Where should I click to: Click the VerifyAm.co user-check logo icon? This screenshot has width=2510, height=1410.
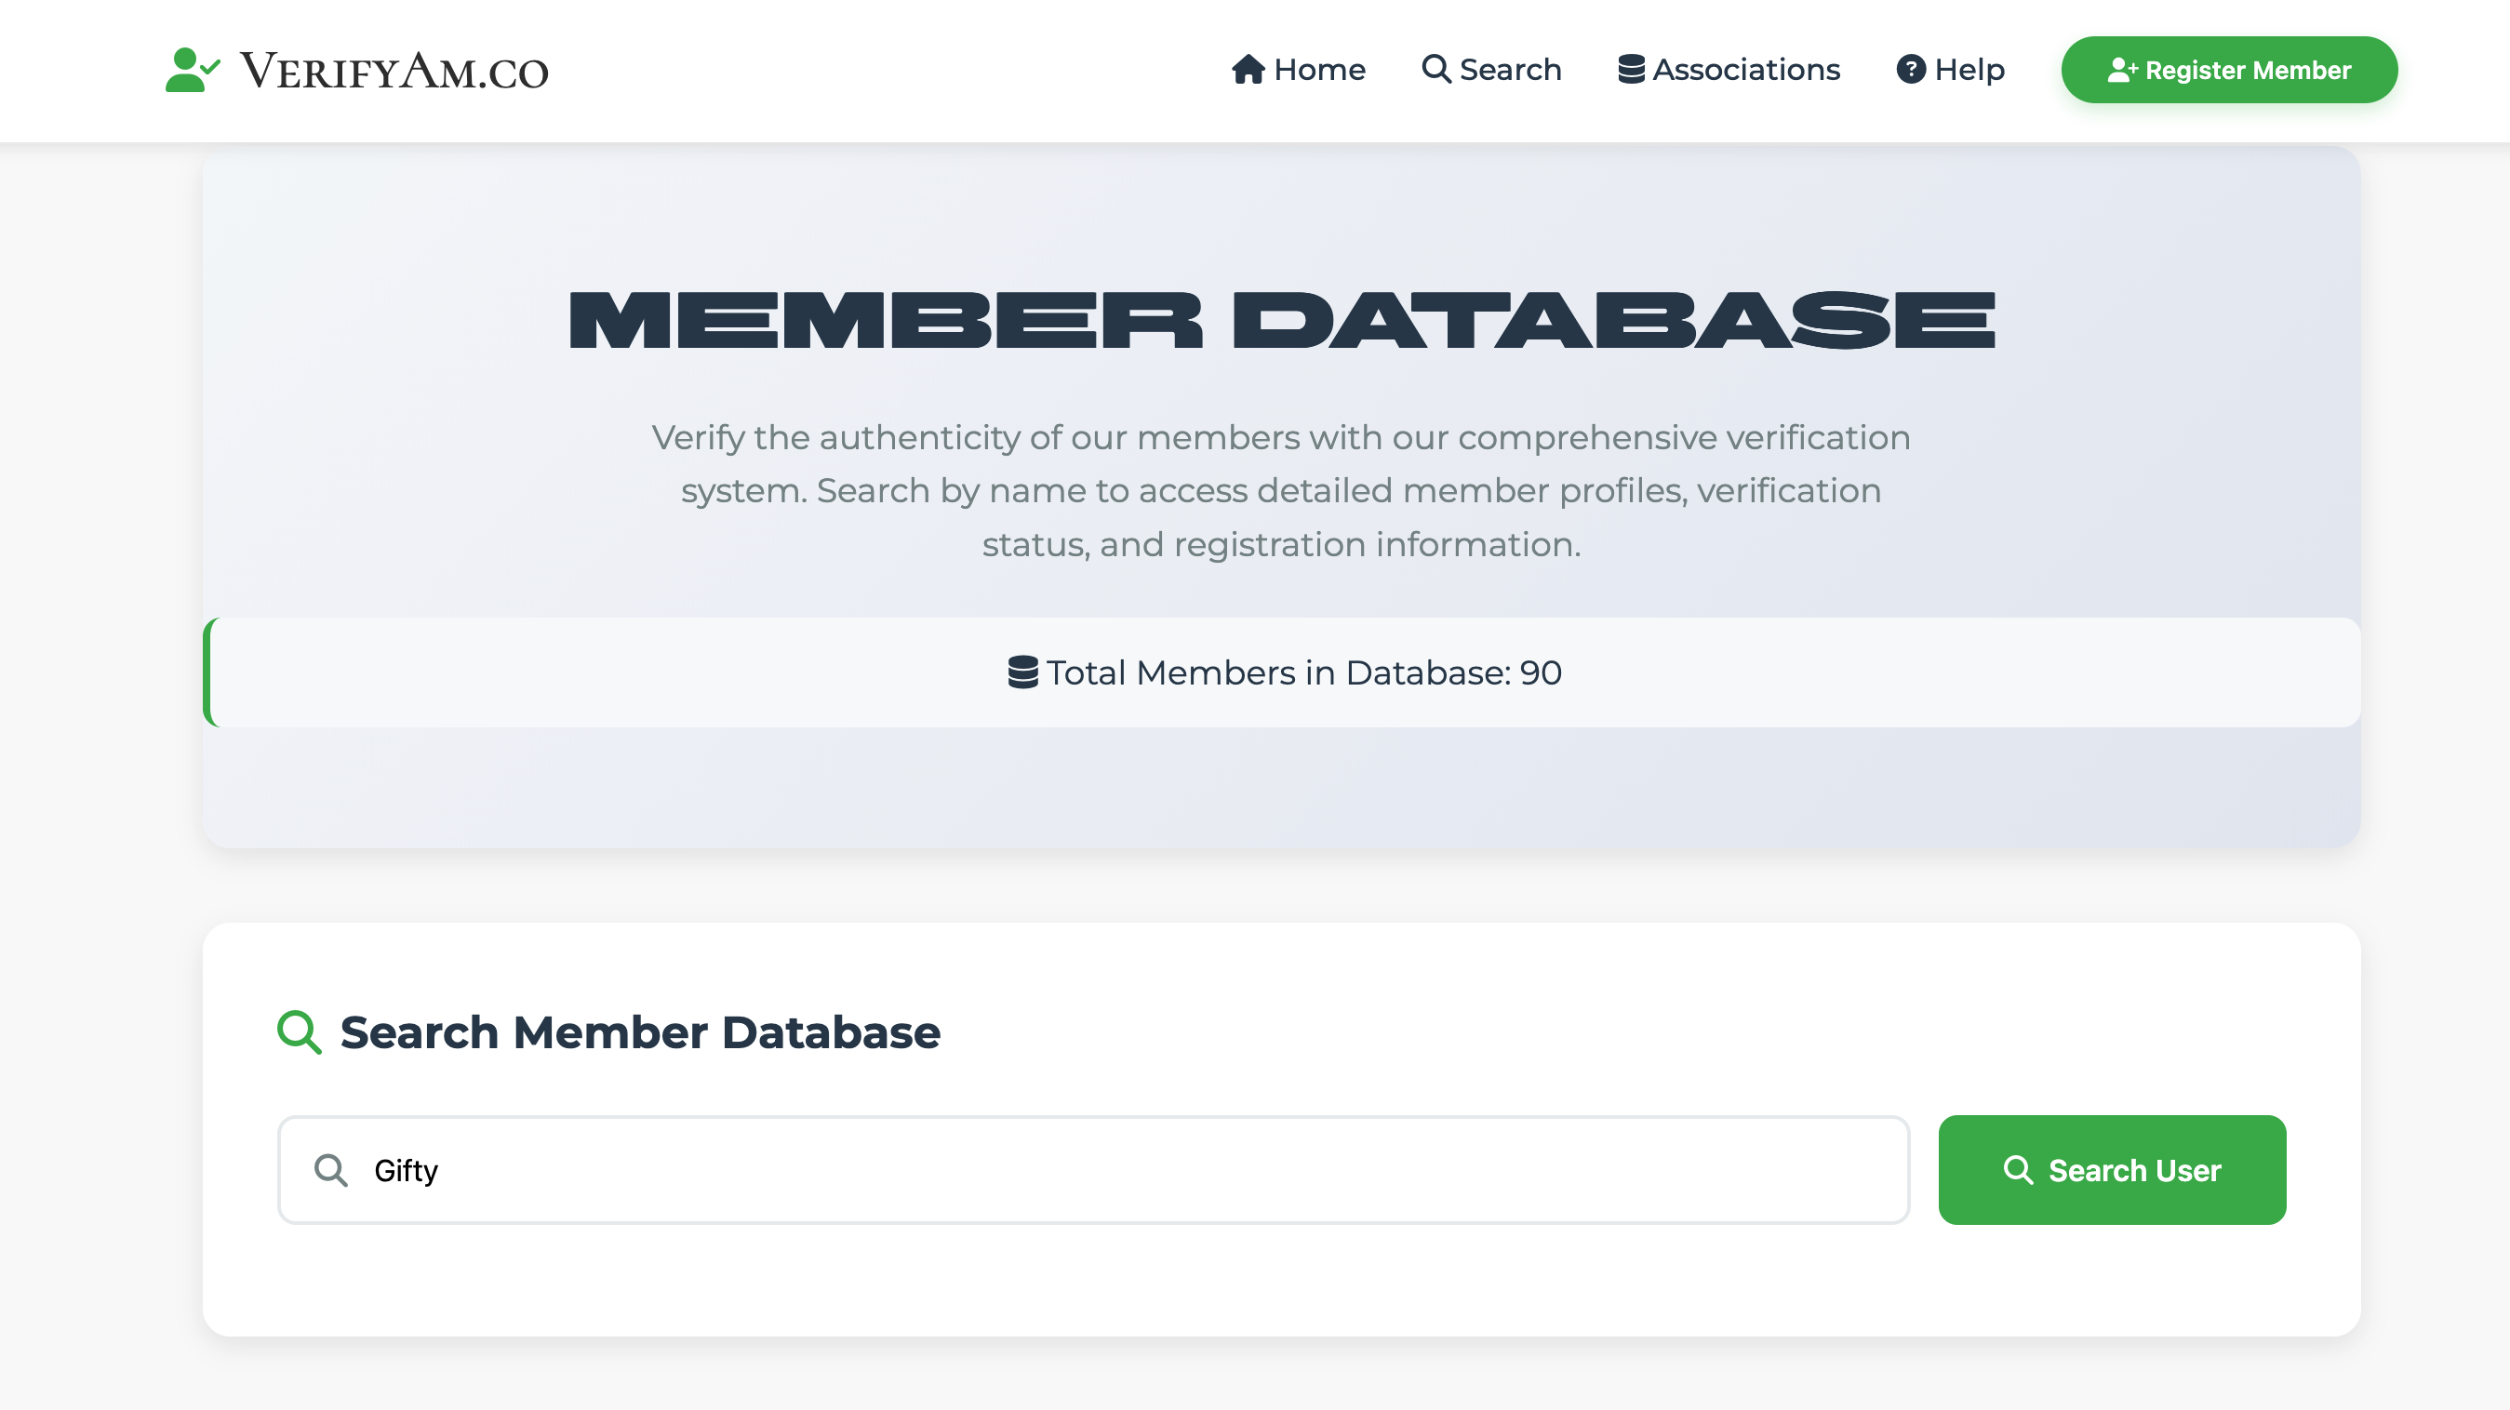coord(192,70)
